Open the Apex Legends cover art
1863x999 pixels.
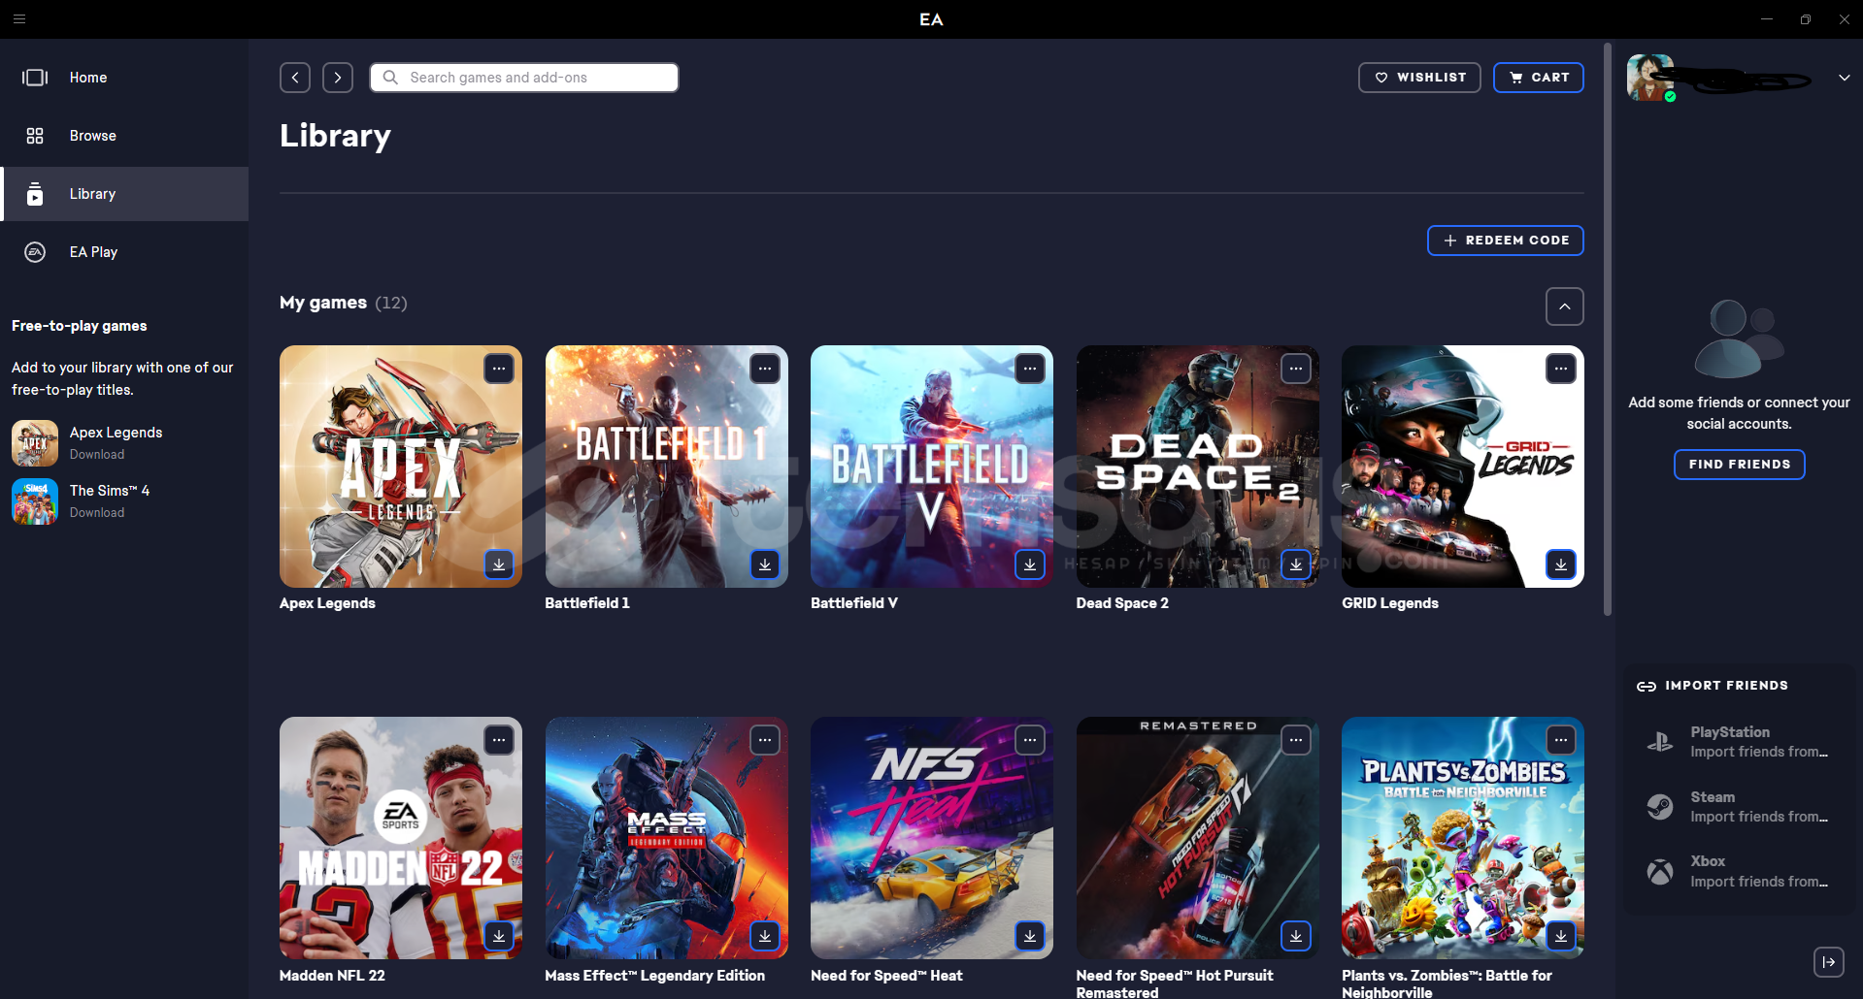[x=401, y=467]
